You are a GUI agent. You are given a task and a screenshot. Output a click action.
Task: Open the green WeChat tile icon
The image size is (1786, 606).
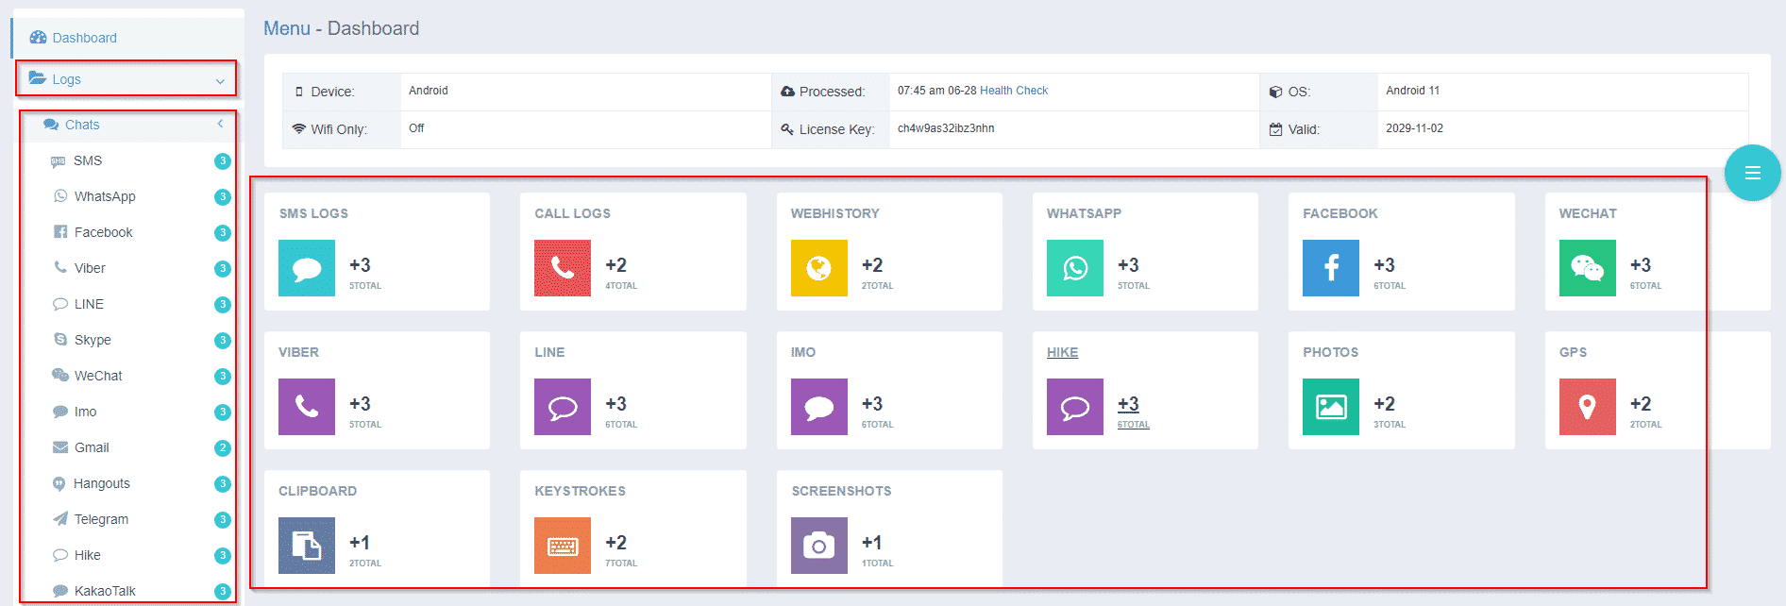[x=1587, y=268]
